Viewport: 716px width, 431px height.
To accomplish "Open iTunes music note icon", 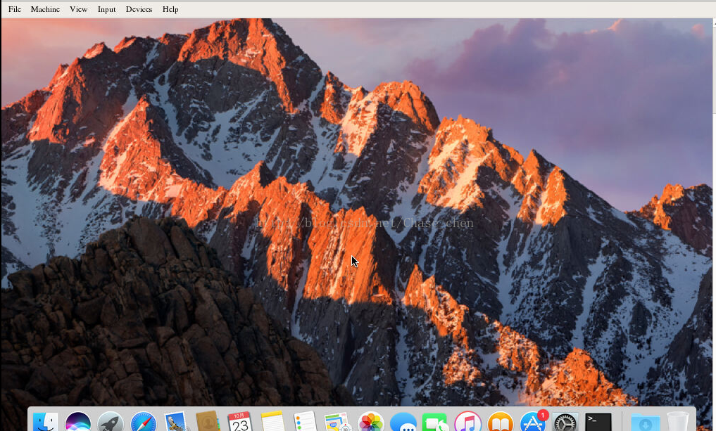I will point(467,421).
